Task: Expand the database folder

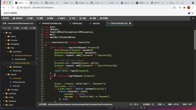Action: pyautogui.click(x=4, y=101)
